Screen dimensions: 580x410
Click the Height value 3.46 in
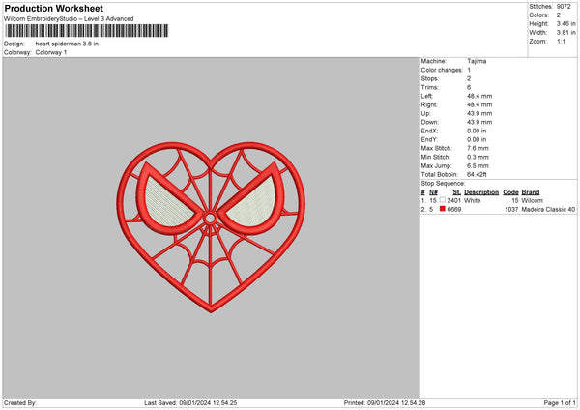[x=565, y=23]
